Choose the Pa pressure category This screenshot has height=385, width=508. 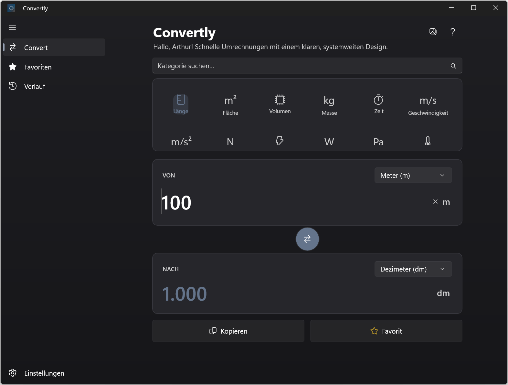pos(378,141)
